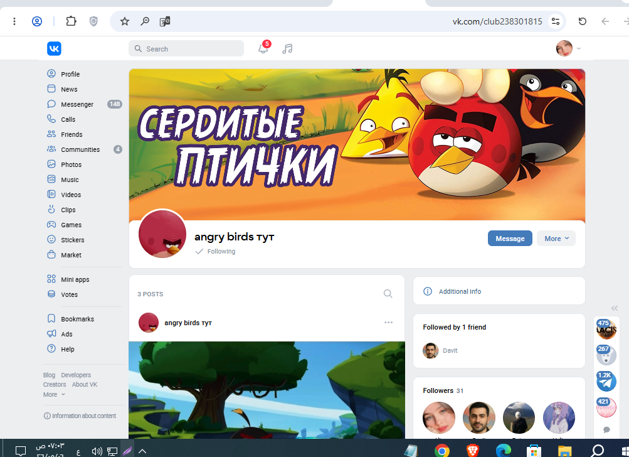629x457 pixels.
Task: Click the browser zoom magnifier icon
Action: [x=145, y=21]
